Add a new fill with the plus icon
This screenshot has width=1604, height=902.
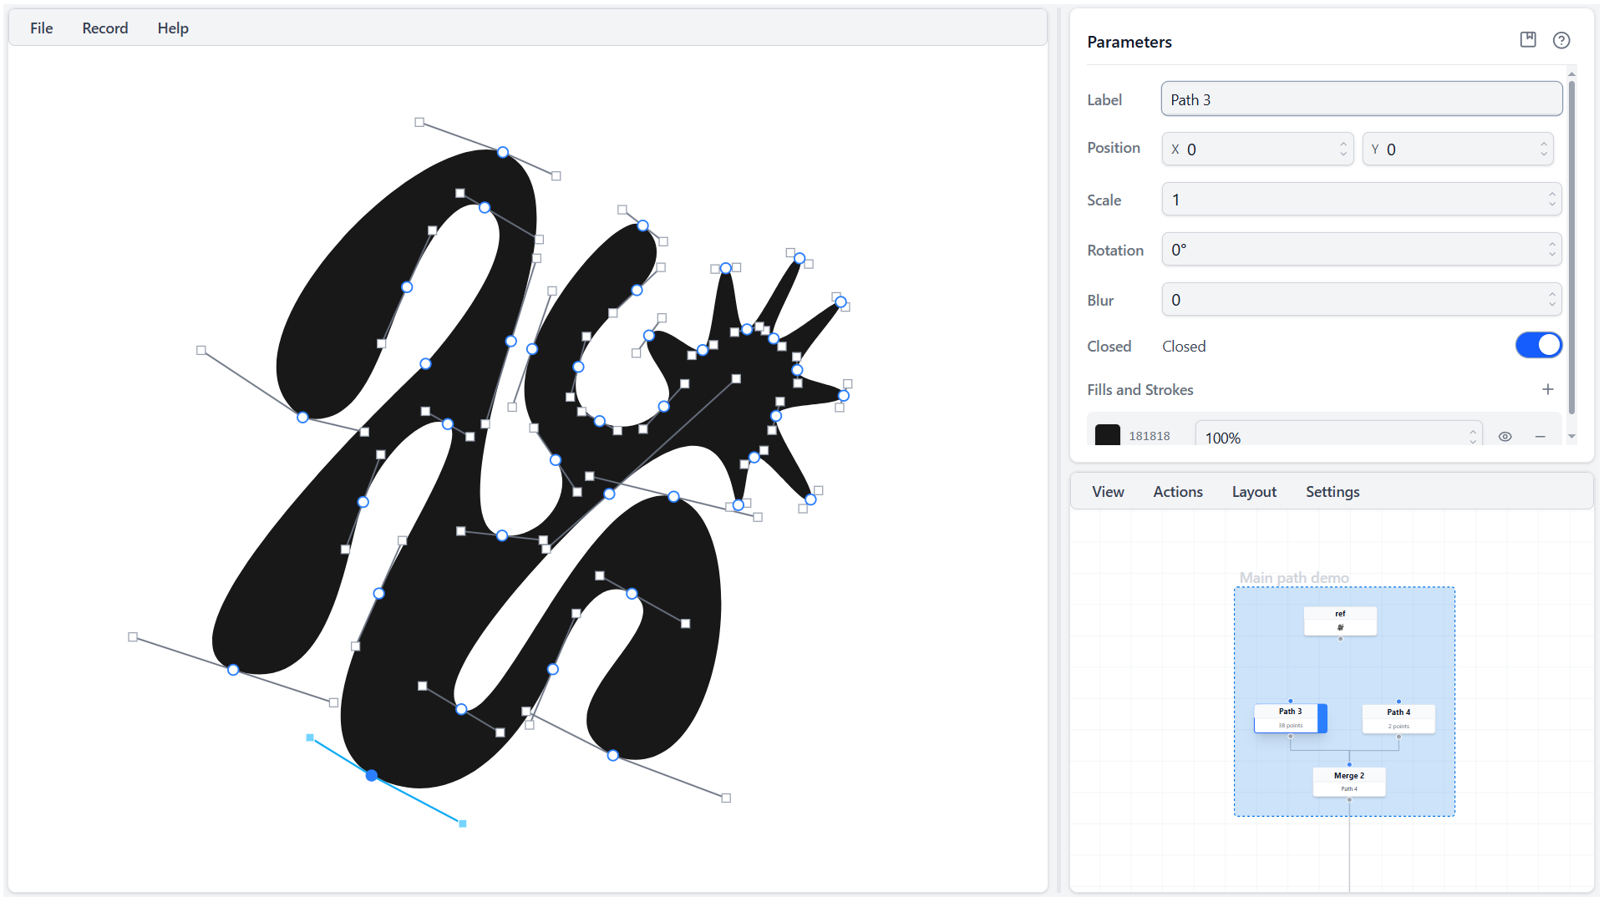(1547, 389)
